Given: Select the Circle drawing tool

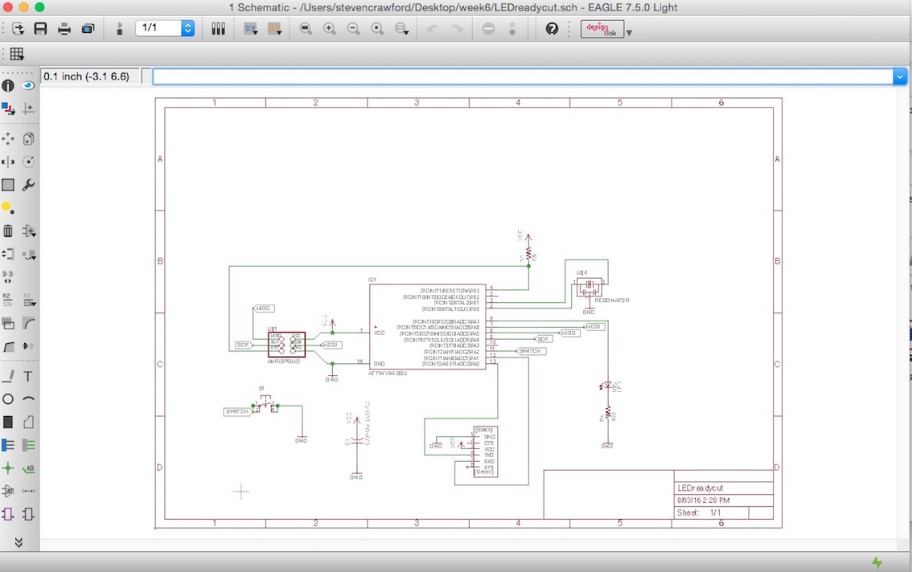Looking at the screenshot, I should [8, 399].
